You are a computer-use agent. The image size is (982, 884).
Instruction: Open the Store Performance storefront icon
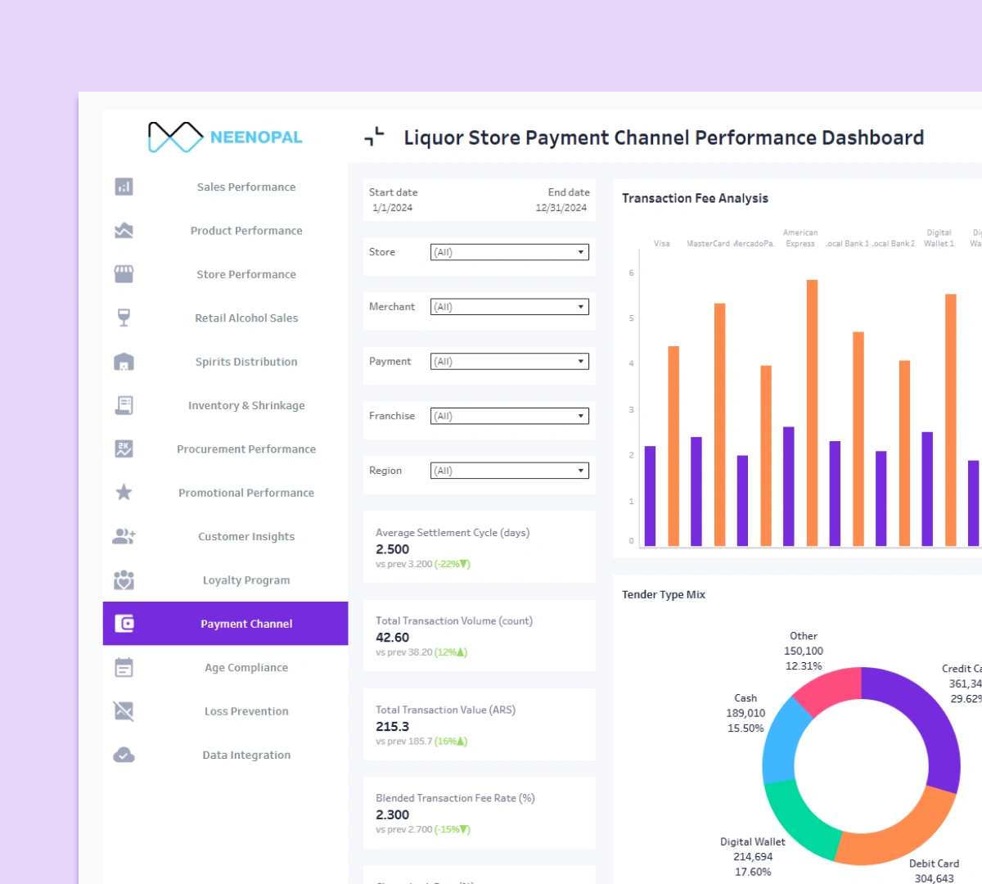[124, 274]
